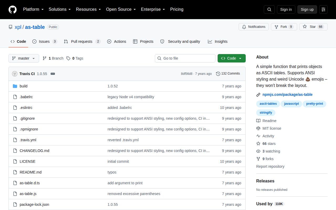Viewport: 336px width, 210px height.
Task: Click the Notifications button
Action: coord(254,27)
